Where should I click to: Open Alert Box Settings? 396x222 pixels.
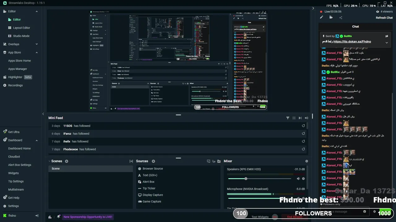tap(19, 165)
